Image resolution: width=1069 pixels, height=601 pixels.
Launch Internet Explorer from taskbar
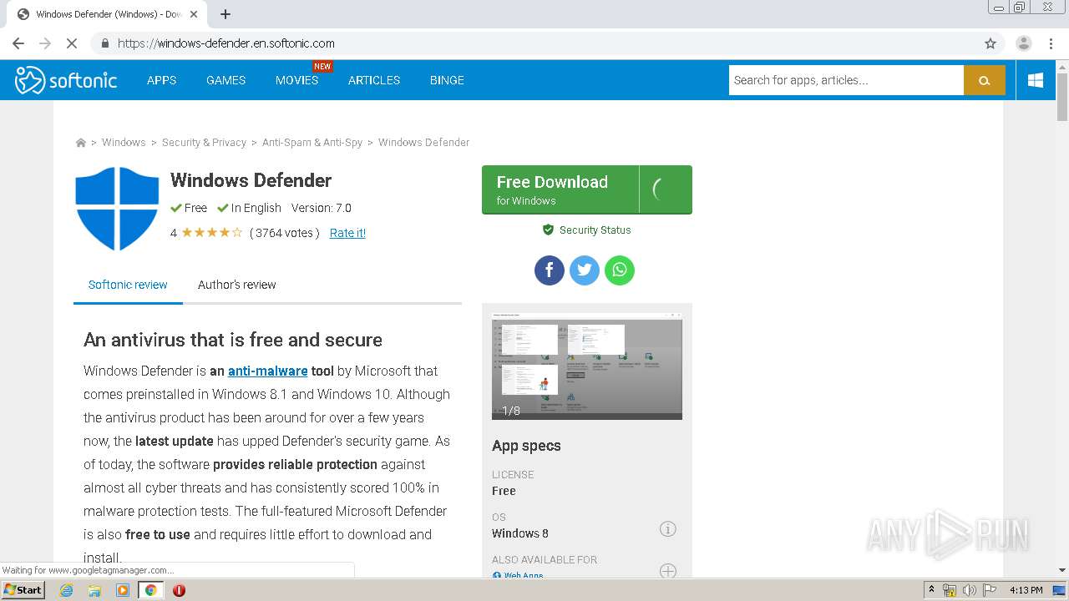[x=67, y=590]
